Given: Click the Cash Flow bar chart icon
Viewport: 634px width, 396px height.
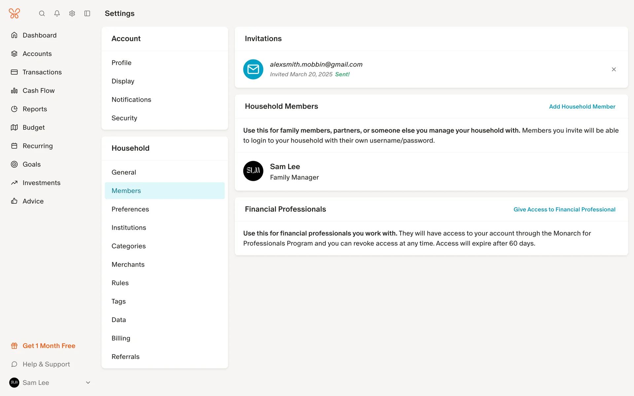Looking at the screenshot, I should pyautogui.click(x=14, y=91).
